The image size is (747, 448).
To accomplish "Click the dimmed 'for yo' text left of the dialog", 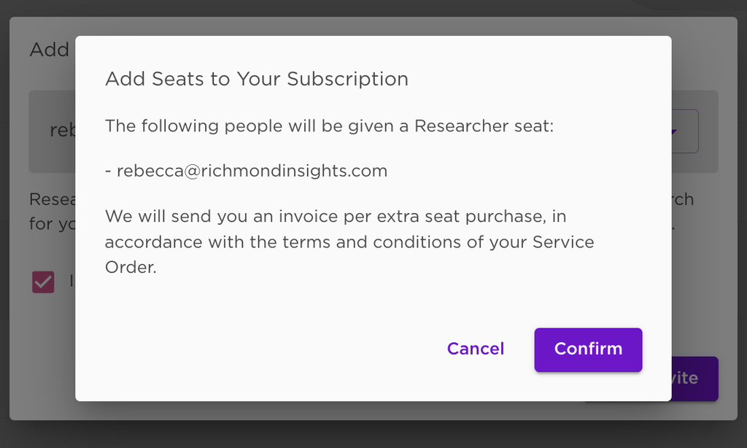I will click(x=52, y=224).
